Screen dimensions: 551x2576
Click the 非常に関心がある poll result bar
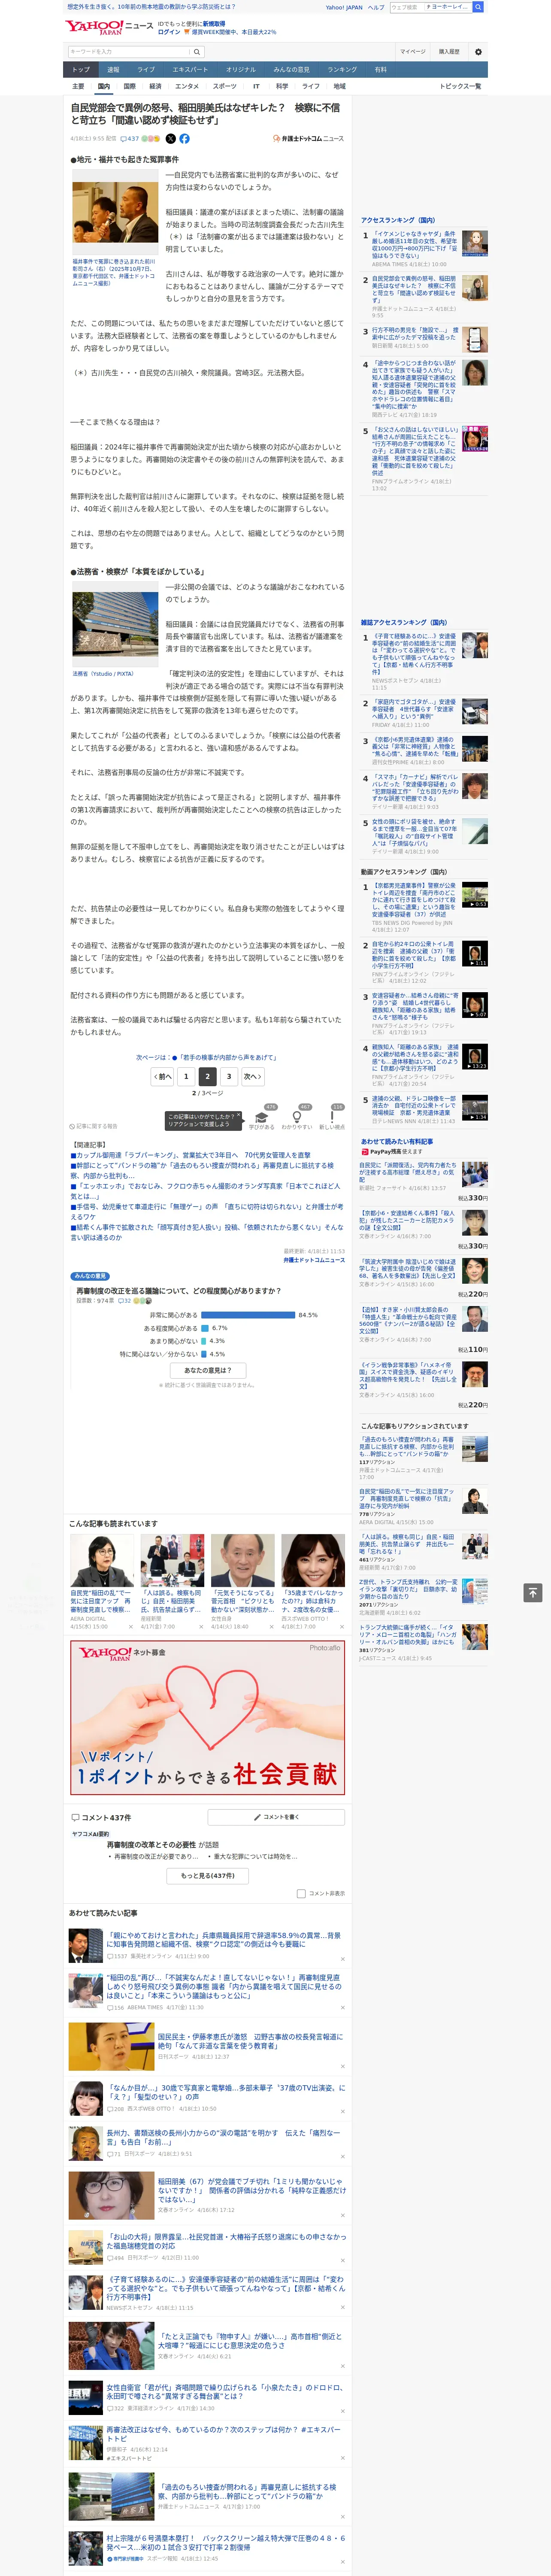[248, 1315]
